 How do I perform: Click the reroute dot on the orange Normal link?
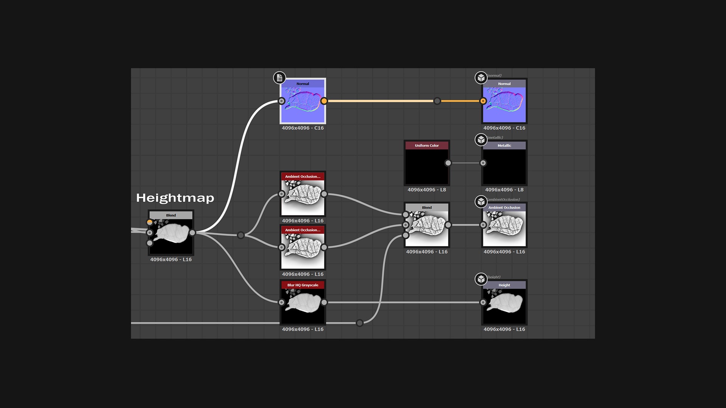(437, 101)
